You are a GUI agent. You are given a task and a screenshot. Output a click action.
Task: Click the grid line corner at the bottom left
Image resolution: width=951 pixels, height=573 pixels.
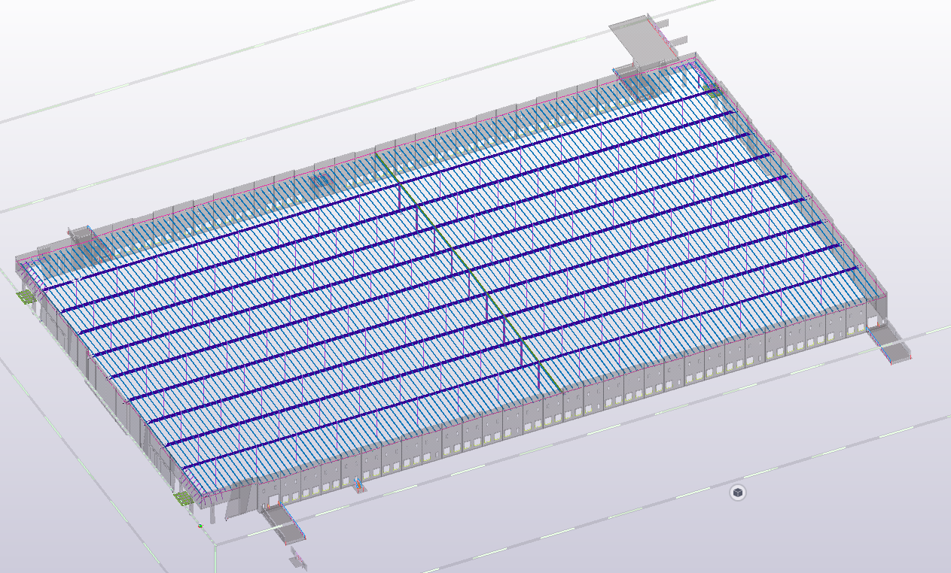click(215, 544)
